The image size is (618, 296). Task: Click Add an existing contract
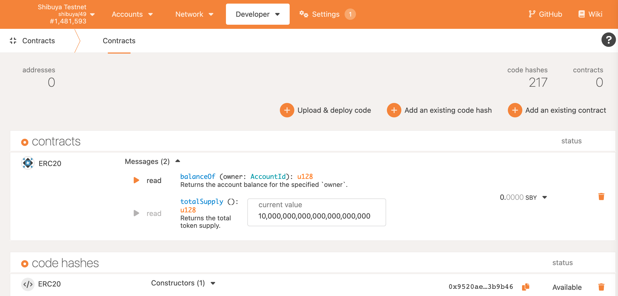pyautogui.click(x=557, y=110)
